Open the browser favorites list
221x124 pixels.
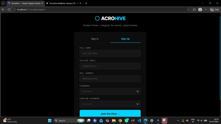pyautogui.click(x=194, y=10)
